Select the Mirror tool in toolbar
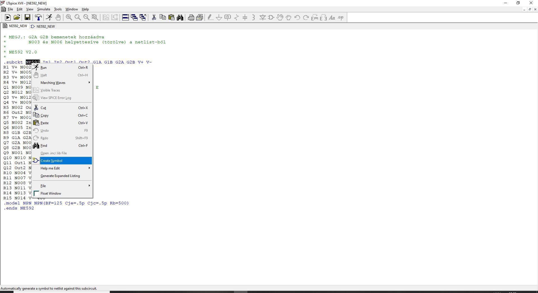The width and height of the screenshot is (538, 293). tap(323, 18)
